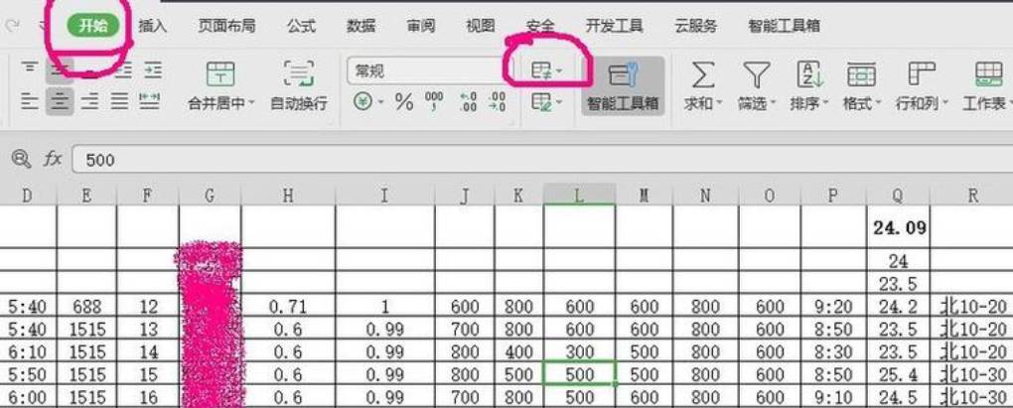Click the 工作表 icon
Viewport: 1013px width, 408px height.
pyautogui.click(x=988, y=74)
